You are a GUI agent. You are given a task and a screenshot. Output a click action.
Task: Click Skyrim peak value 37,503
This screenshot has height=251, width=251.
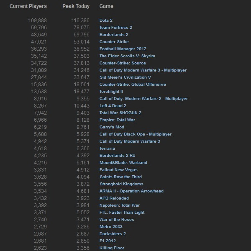(x=81, y=56)
